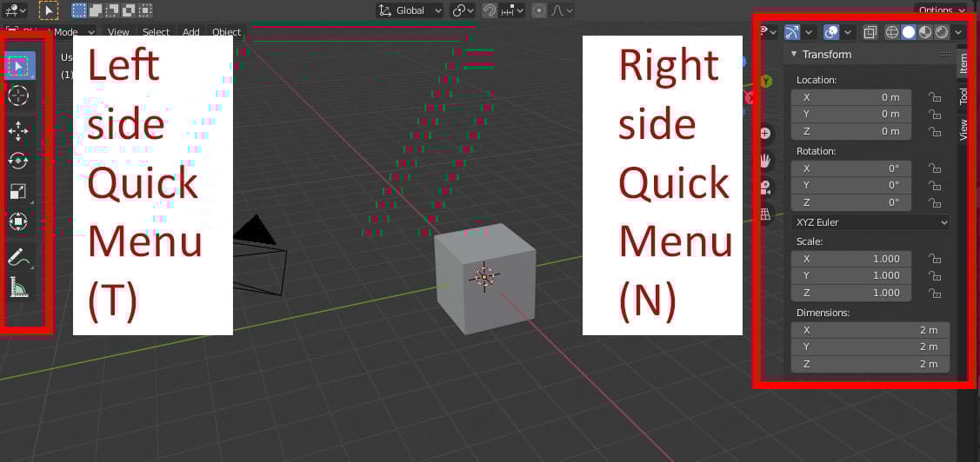The image size is (980, 462).
Task: Toggle lock on Location X
Action: click(935, 97)
